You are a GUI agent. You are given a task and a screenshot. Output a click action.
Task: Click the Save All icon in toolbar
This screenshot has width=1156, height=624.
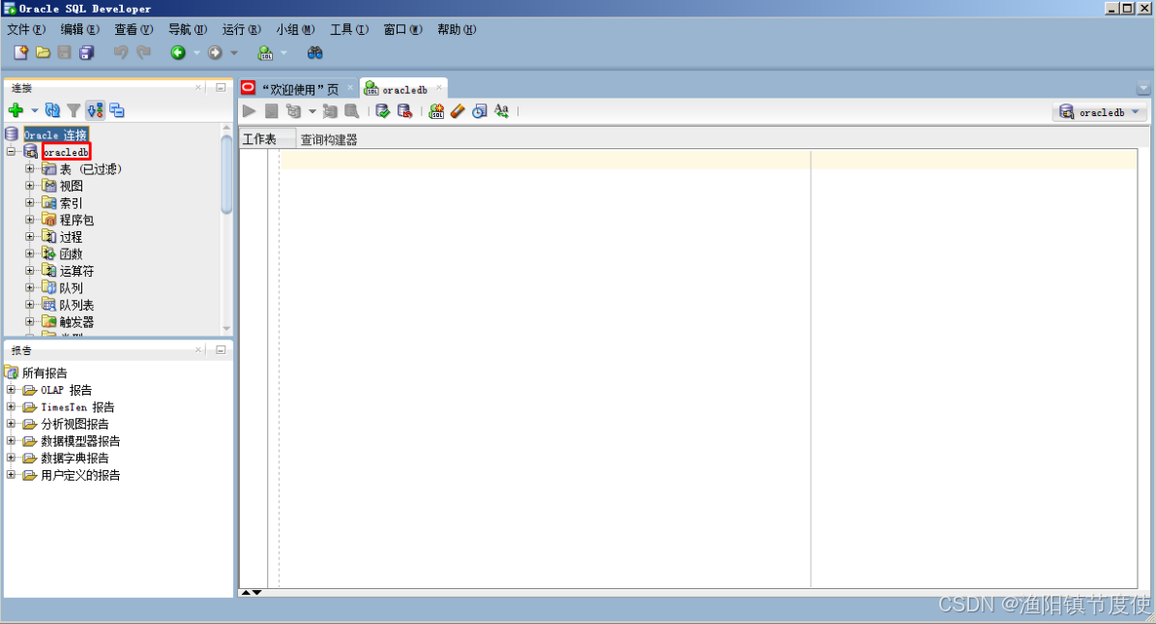[x=87, y=52]
